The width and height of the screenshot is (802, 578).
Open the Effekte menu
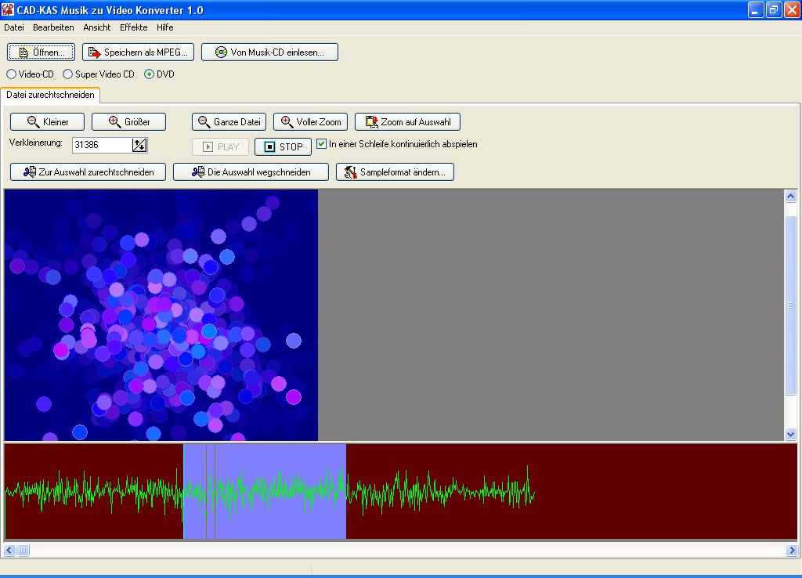133,27
